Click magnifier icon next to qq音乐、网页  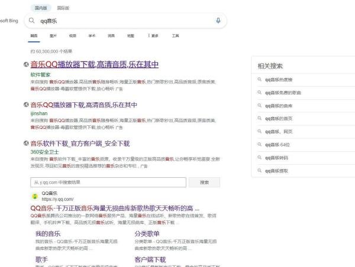pyautogui.click(x=260, y=131)
